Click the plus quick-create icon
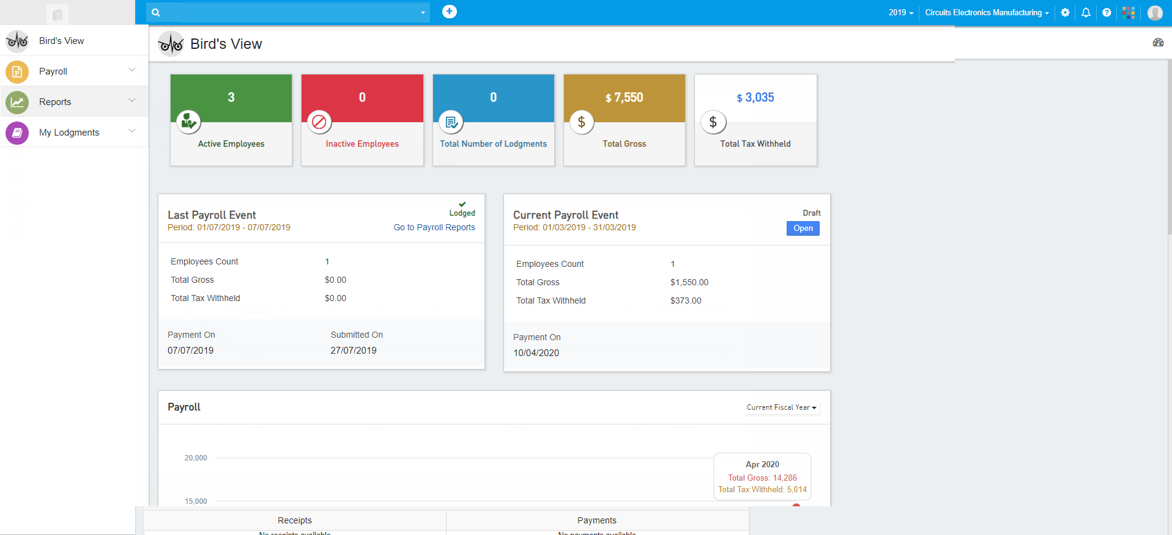The width and height of the screenshot is (1172, 535). pos(449,12)
